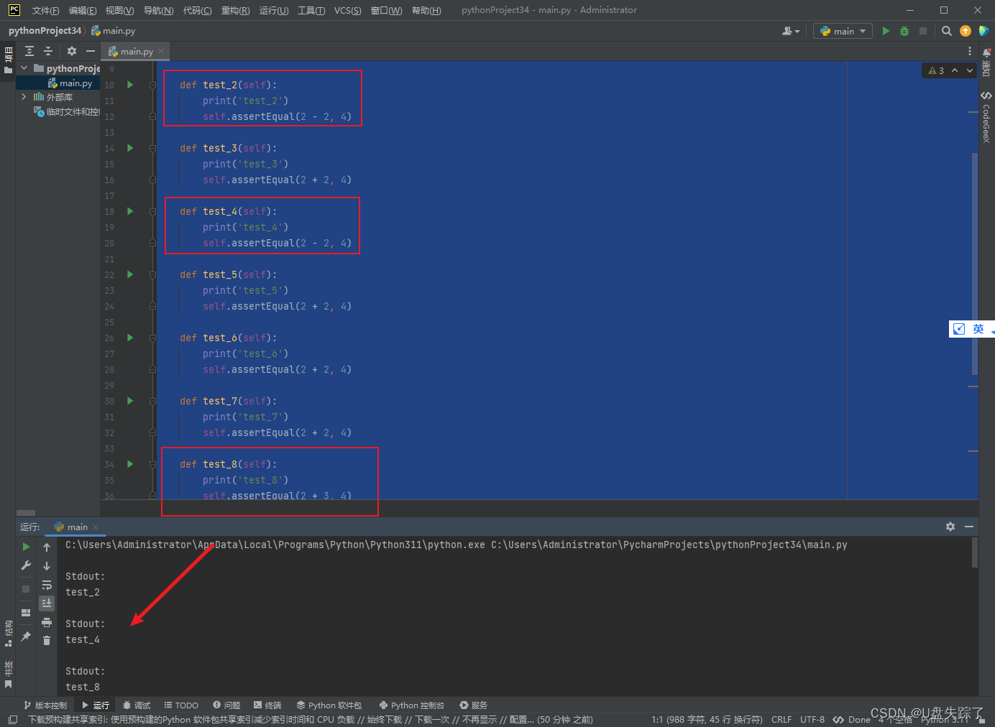The image size is (995, 727).
Task: Open the main run configuration dropdown
Action: point(843,31)
